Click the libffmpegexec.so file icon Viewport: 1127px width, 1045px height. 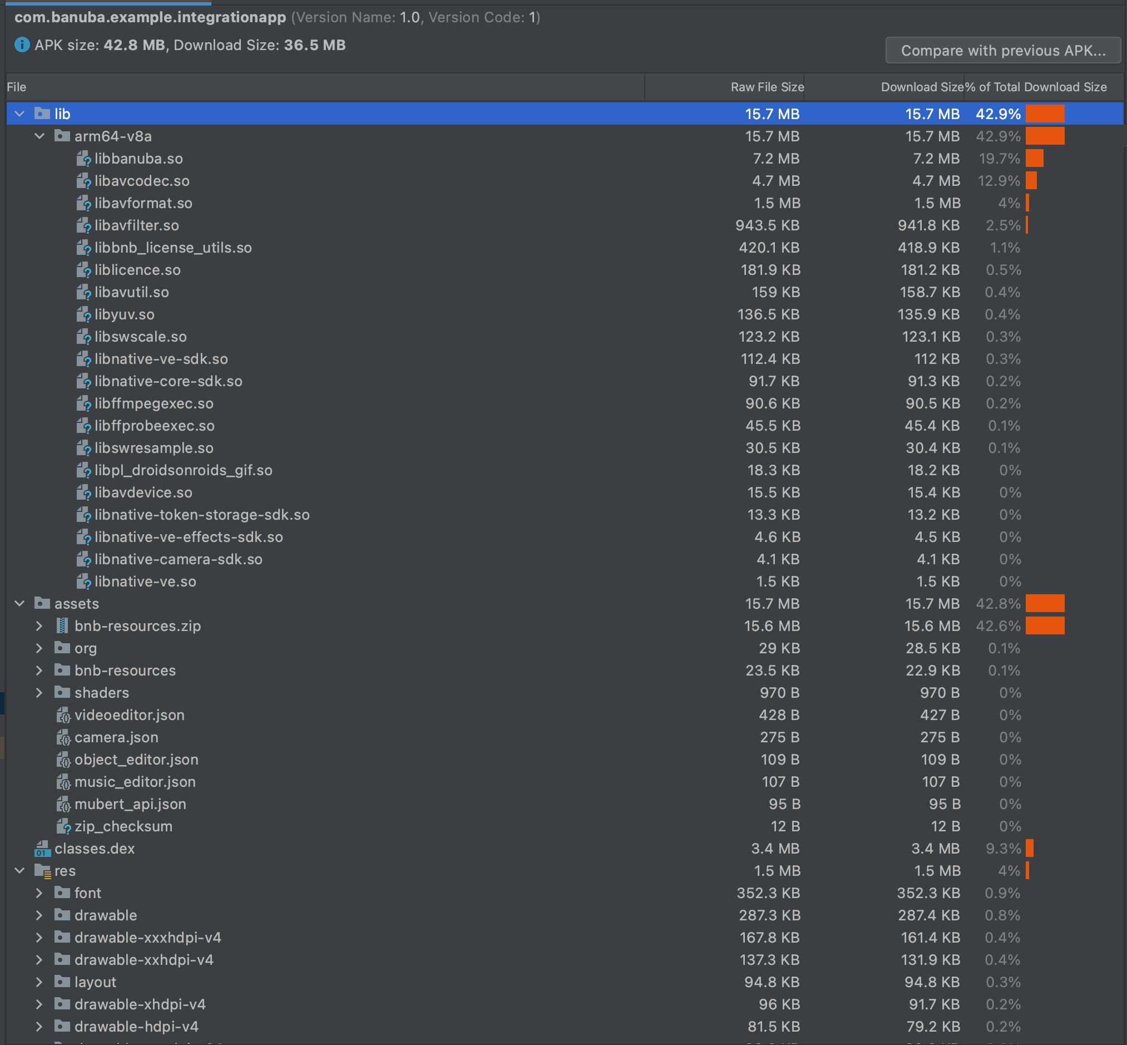pos(83,403)
